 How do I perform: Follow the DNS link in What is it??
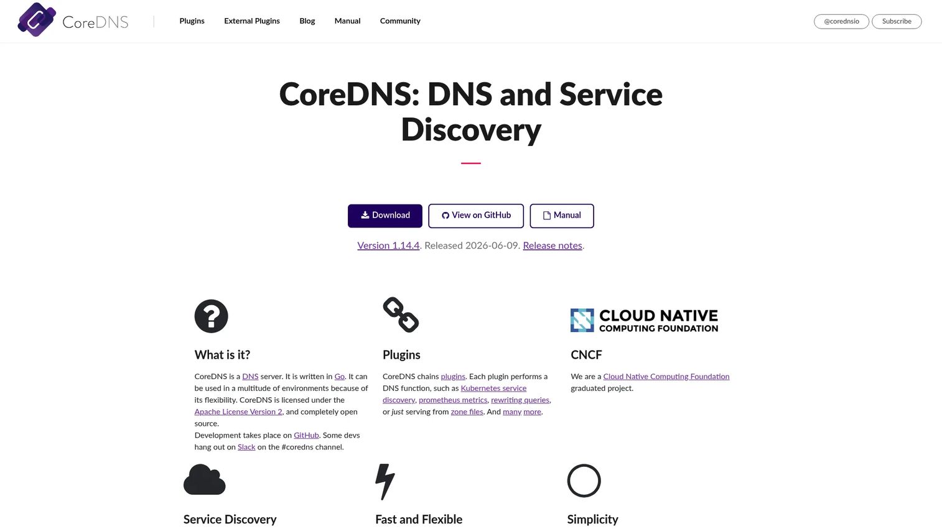click(x=250, y=377)
